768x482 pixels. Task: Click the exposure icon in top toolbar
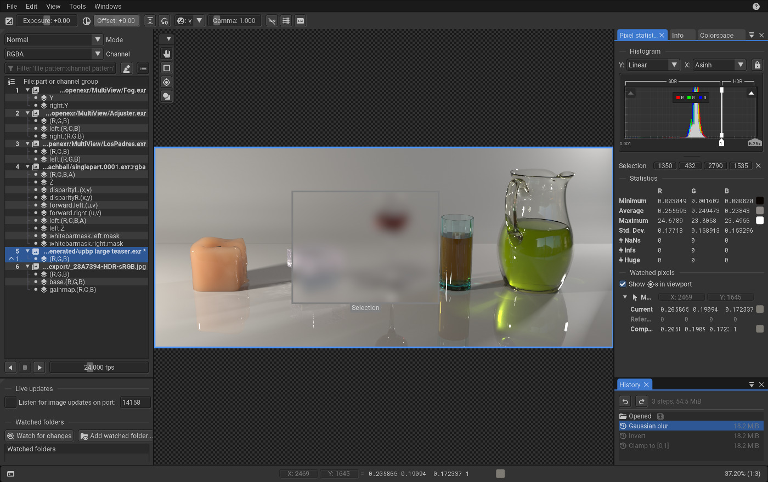click(9, 21)
